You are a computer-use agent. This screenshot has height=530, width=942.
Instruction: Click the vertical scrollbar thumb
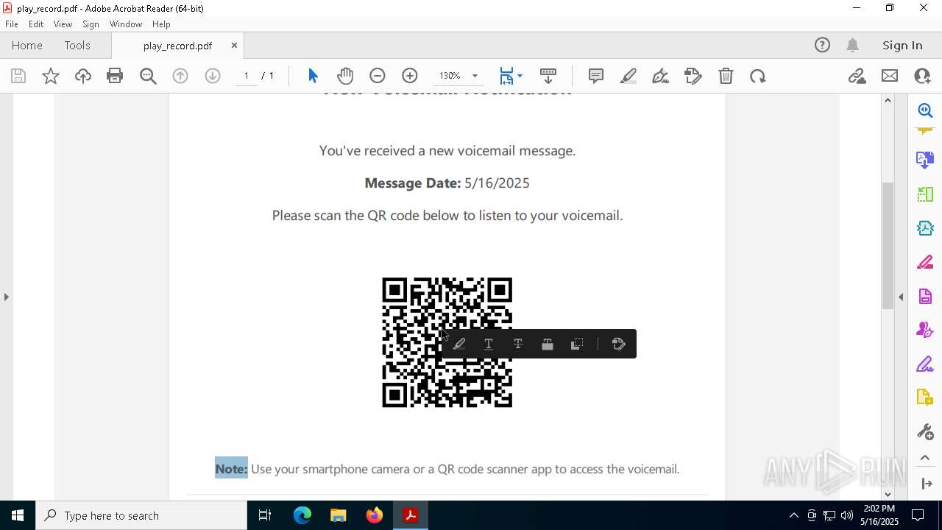pos(888,245)
